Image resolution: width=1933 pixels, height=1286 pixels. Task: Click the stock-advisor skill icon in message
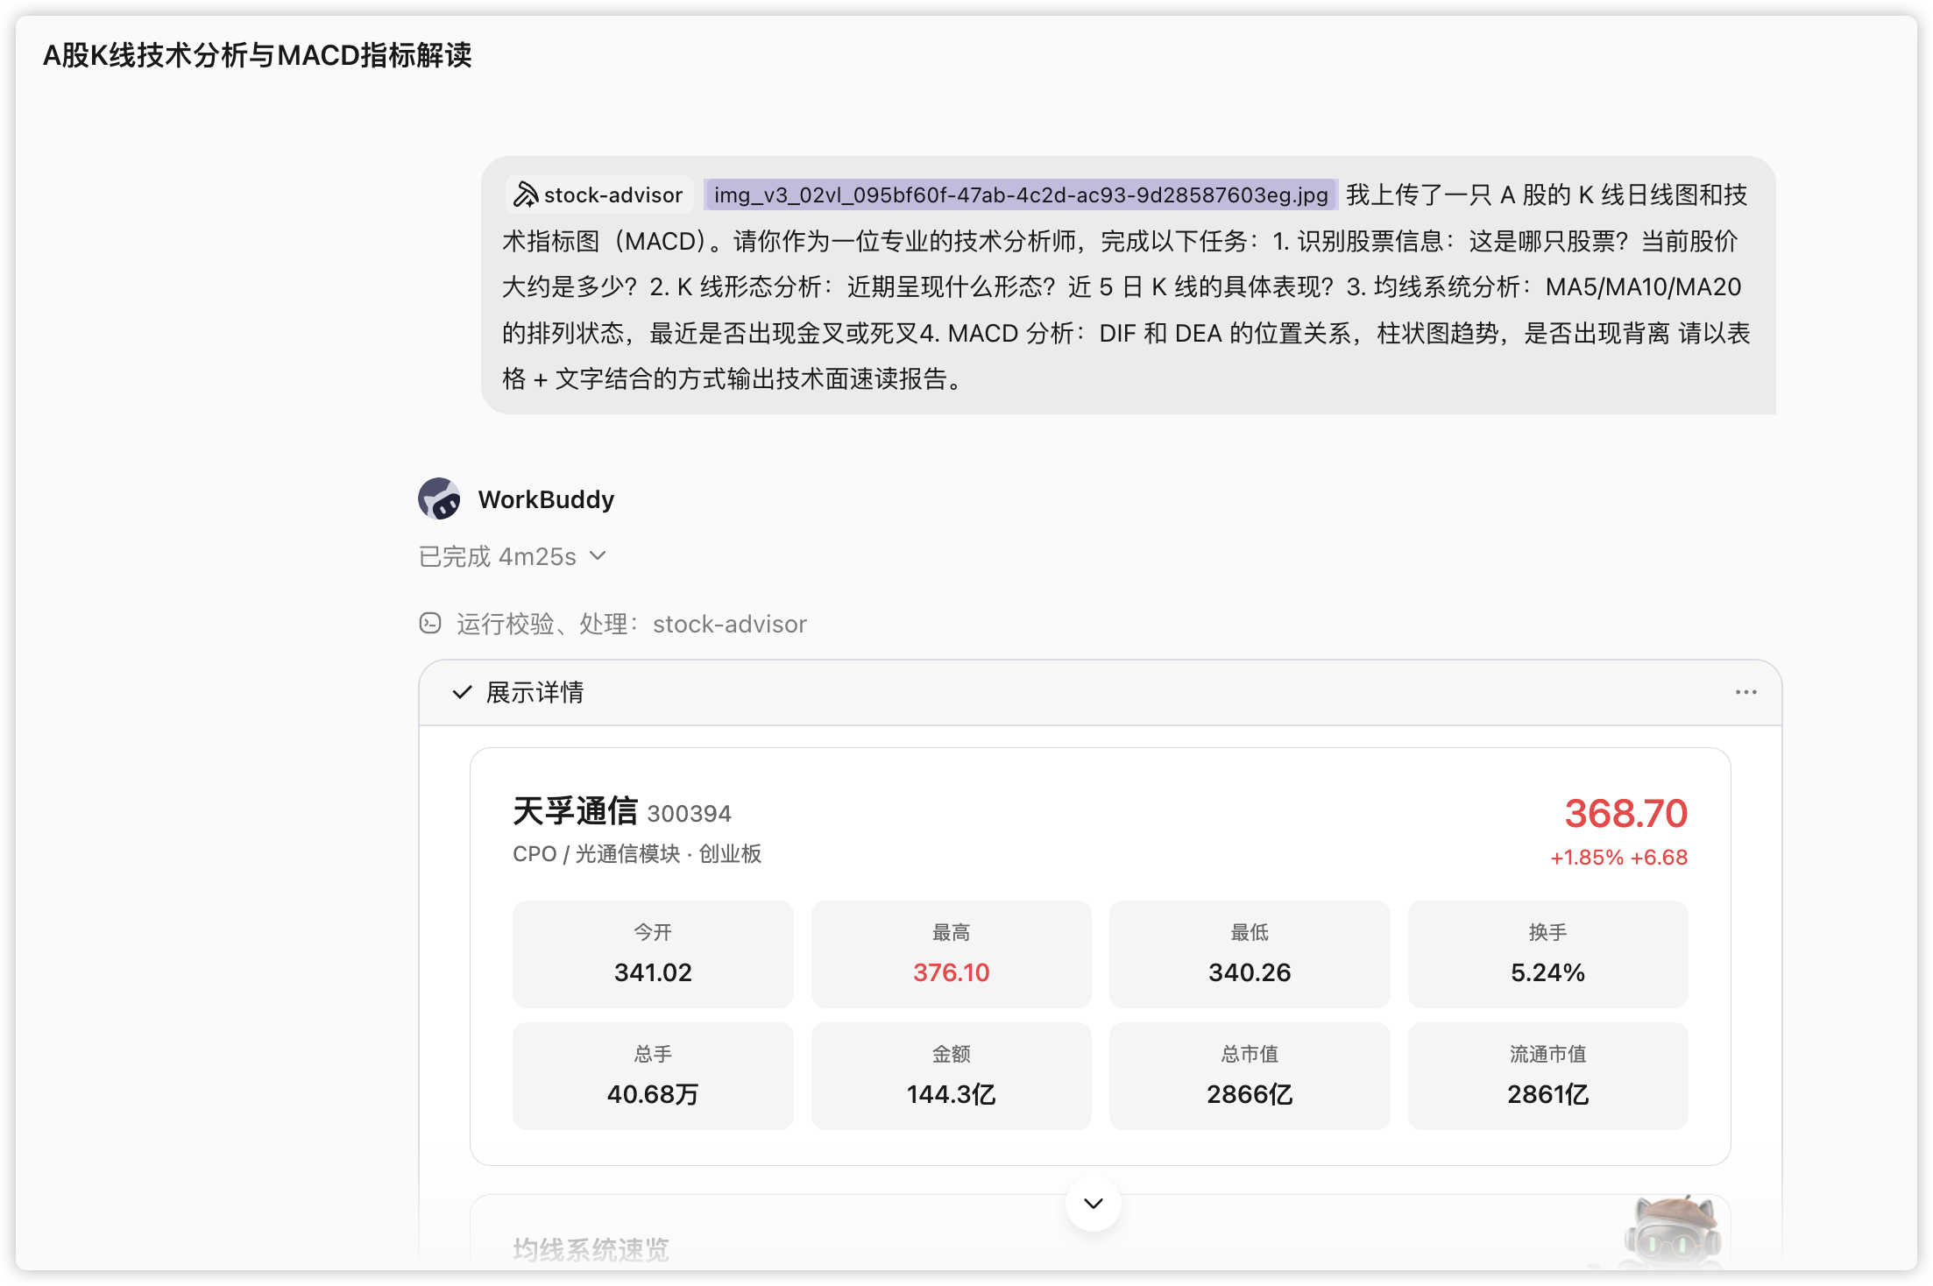click(525, 194)
